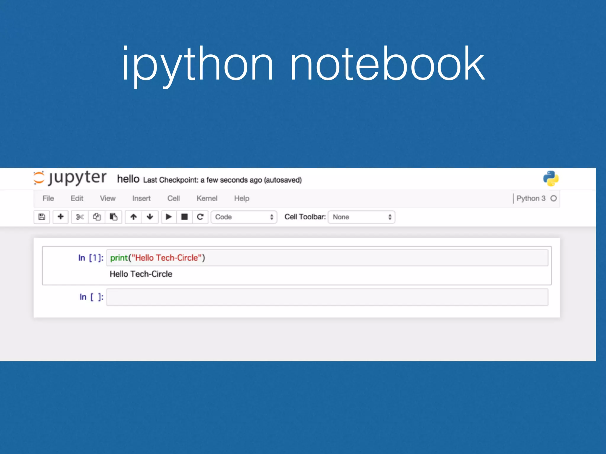Open the View menu
This screenshot has height=454, width=606.
coord(108,198)
